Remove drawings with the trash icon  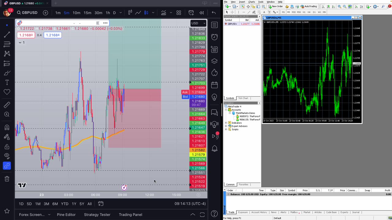[x=7, y=179]
